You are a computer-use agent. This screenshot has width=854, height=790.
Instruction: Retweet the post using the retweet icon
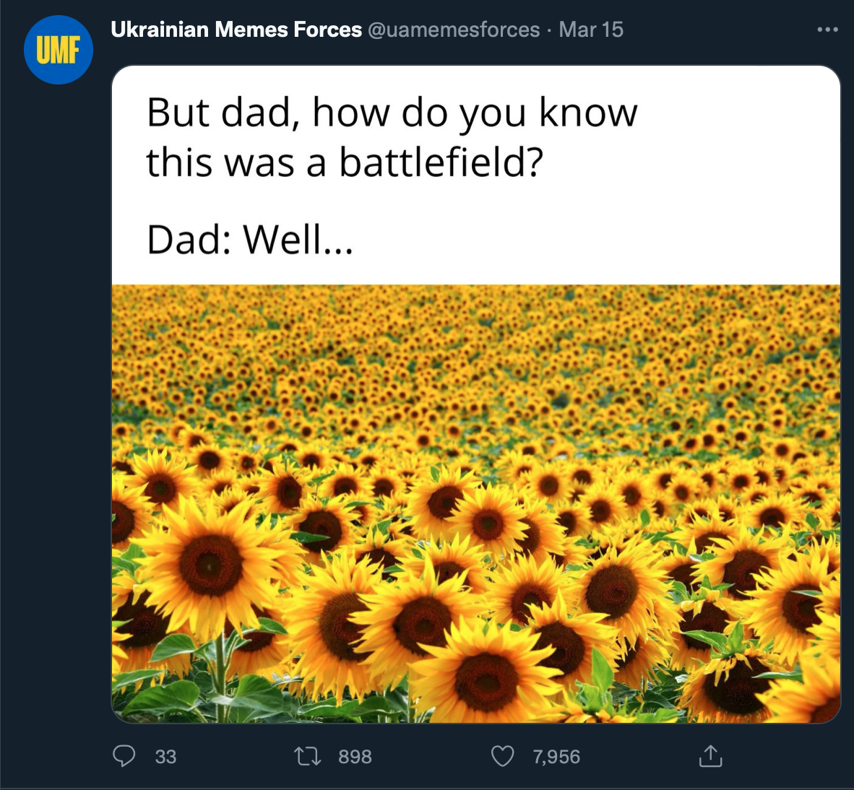point(308,757)
